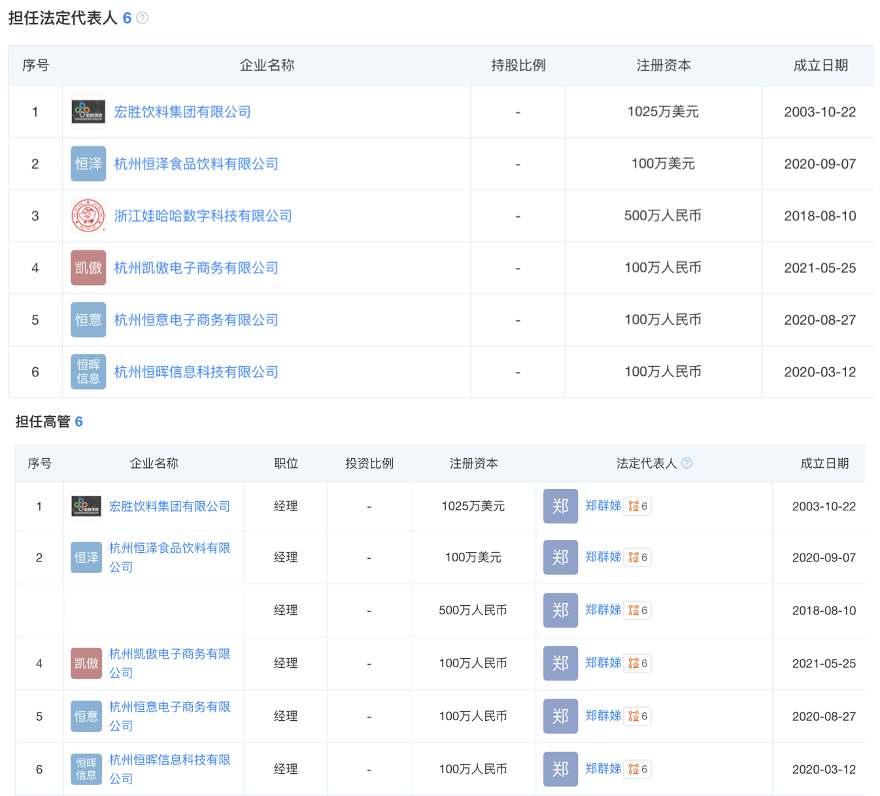Click 恒晖信息 logo in the 担任高管 table
Viewport: 880px width, 796px height.
point(86,769)
